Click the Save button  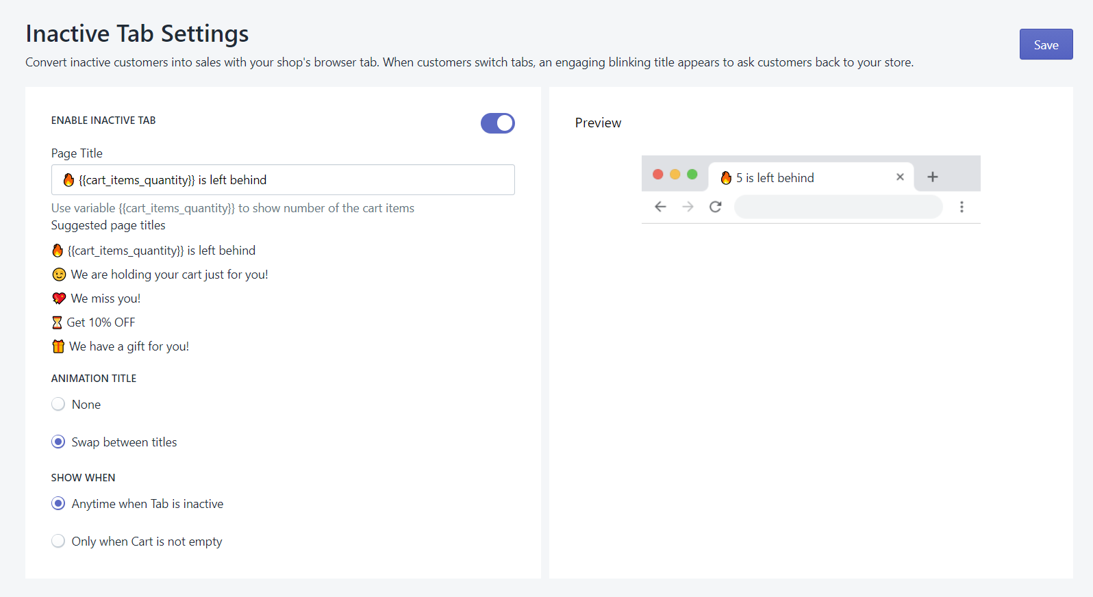pos(1045,45)
